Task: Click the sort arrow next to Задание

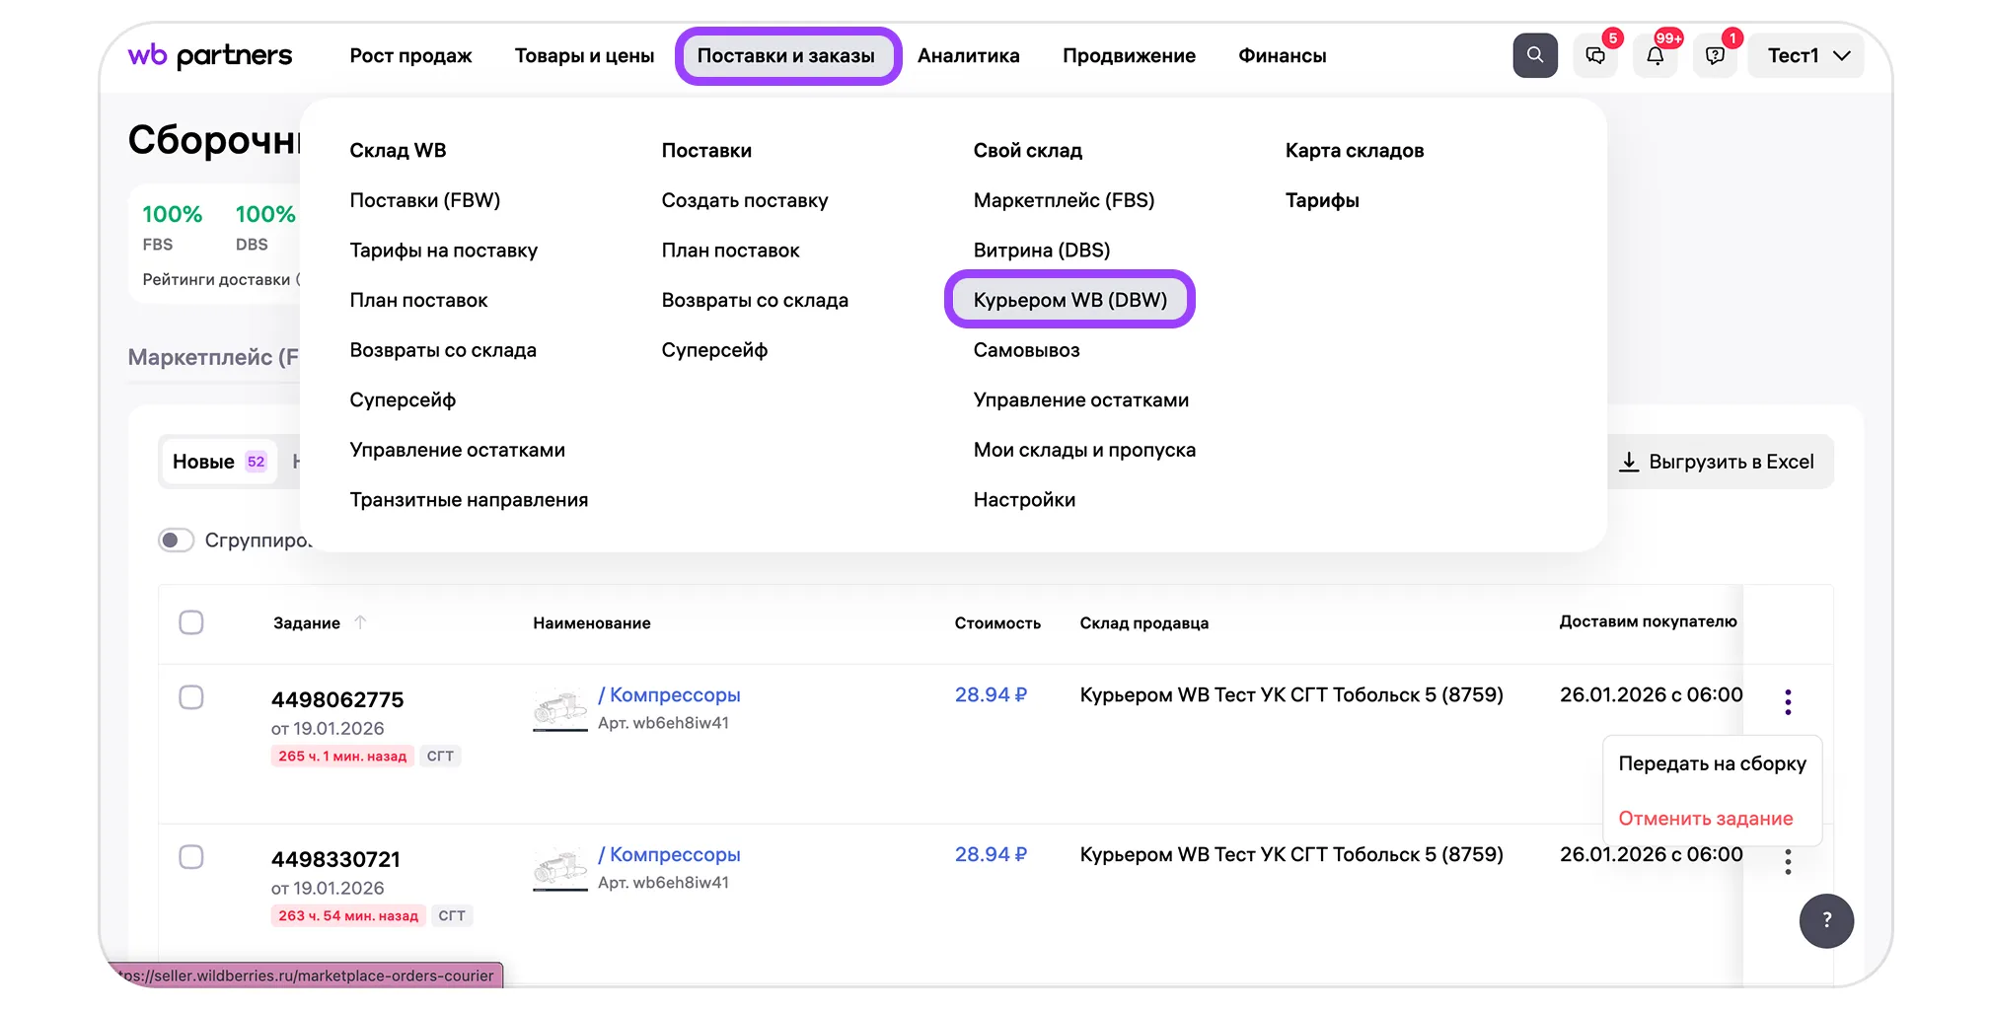Action: tap(361, 622)
